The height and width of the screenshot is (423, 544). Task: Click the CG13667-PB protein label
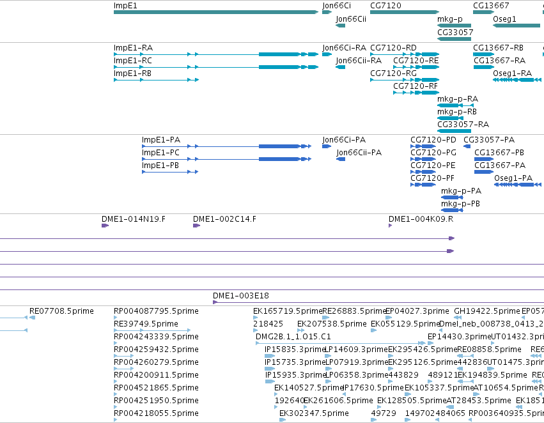tap(499, 153)
